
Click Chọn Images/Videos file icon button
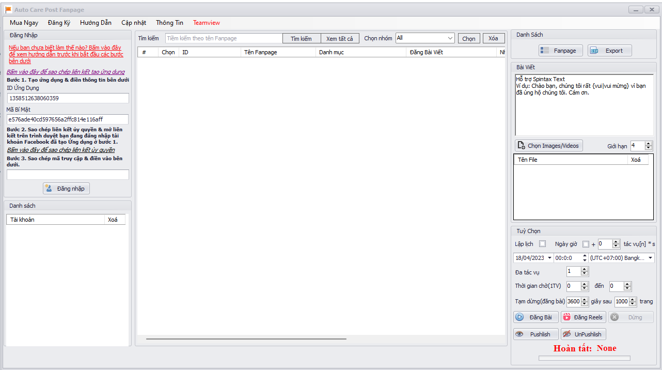[x=548, y=146]
